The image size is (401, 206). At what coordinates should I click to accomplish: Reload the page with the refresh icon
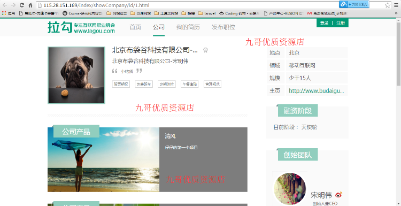coord(22,5)
